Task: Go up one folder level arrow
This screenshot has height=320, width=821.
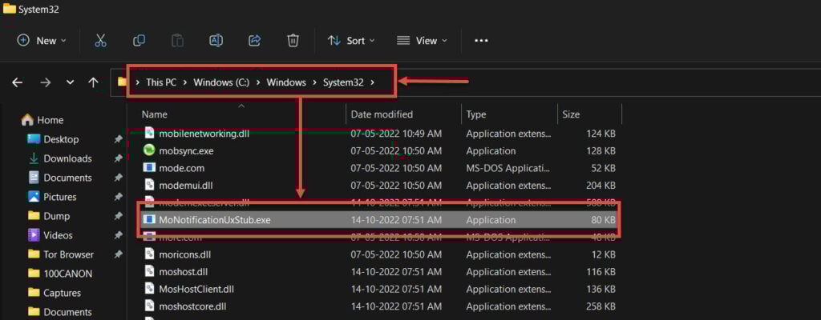Action: click(93, 82)
